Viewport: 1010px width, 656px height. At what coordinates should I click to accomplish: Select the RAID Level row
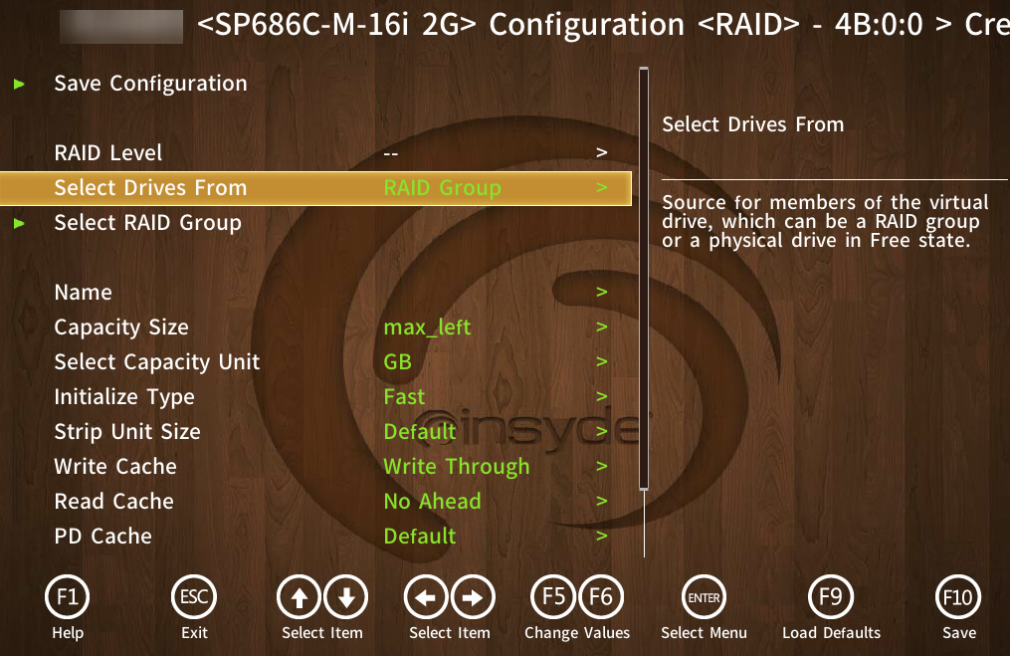315,153
